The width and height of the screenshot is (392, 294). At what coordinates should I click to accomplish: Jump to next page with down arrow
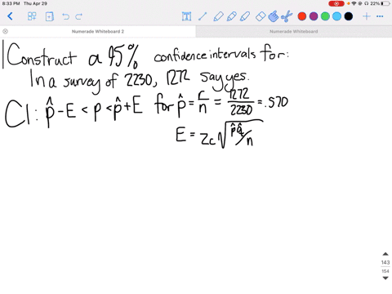[385, 278]
